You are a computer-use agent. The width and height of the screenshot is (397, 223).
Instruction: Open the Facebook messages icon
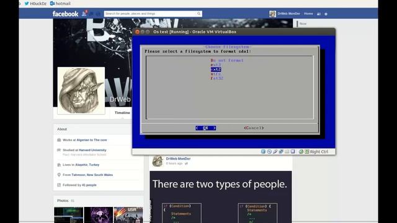pyautogui.click(x=91, y=14)
